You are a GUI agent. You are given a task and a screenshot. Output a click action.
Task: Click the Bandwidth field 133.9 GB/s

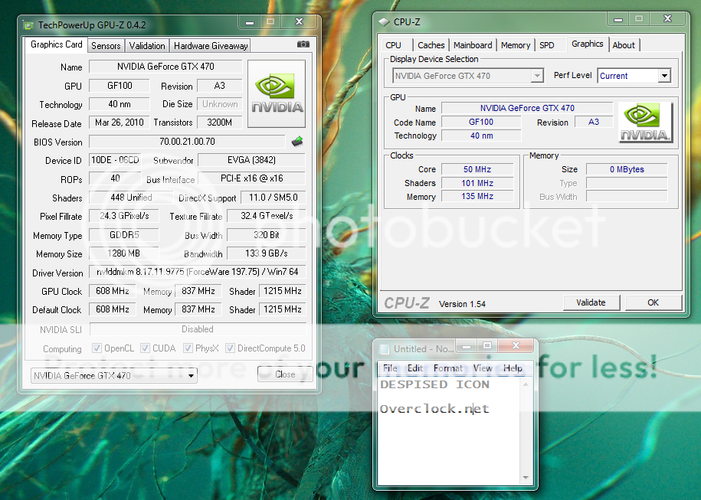(267, 253)
